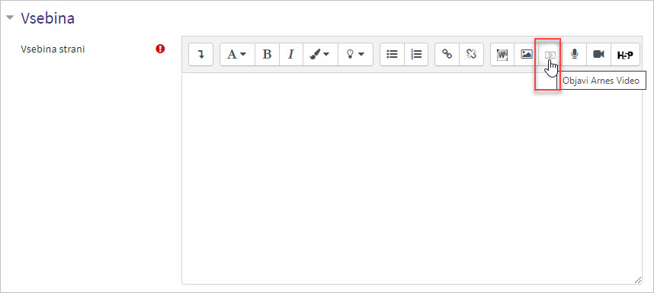654x293 pixels.
Task: Insert an image using picture icon
Action: click(527, 54)
